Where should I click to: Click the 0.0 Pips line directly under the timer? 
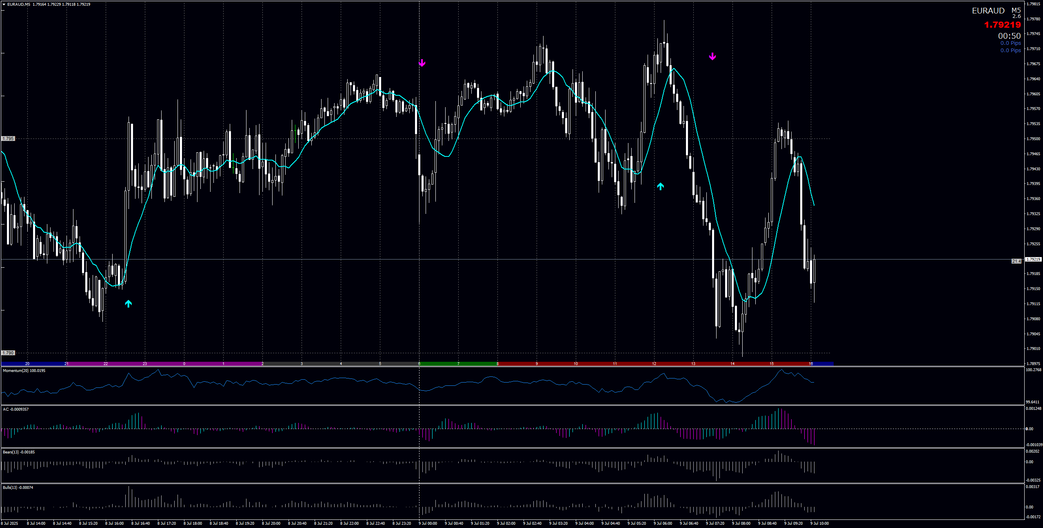coord(1010,43)
